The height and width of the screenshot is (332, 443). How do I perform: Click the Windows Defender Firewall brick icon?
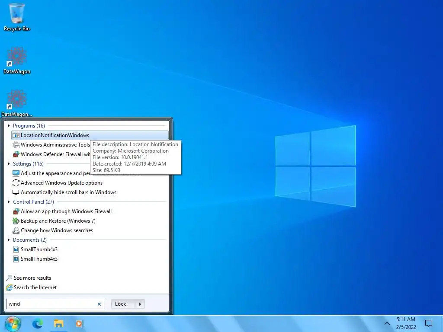(x=16, y=154)
